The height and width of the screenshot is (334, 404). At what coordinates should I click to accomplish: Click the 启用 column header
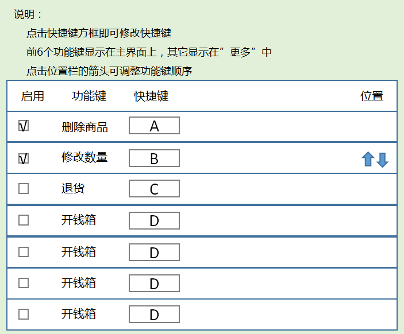pyautogui.click(x=32, y=96)
